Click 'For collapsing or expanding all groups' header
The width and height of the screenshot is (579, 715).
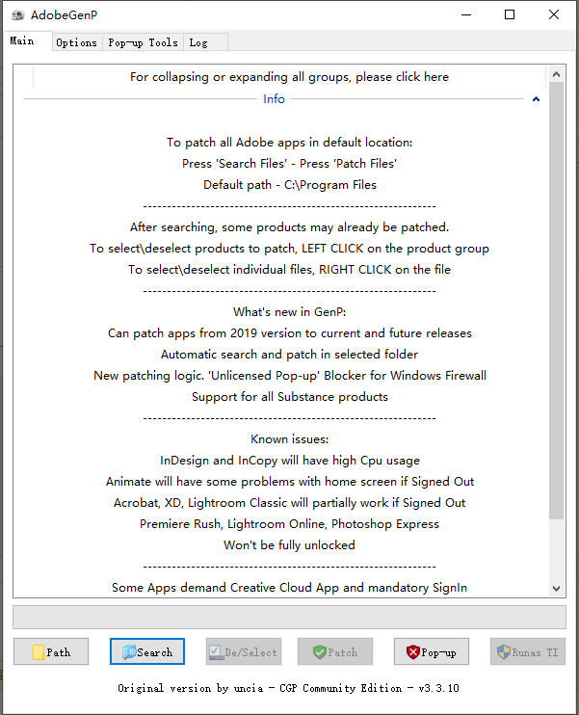(289, 77)
